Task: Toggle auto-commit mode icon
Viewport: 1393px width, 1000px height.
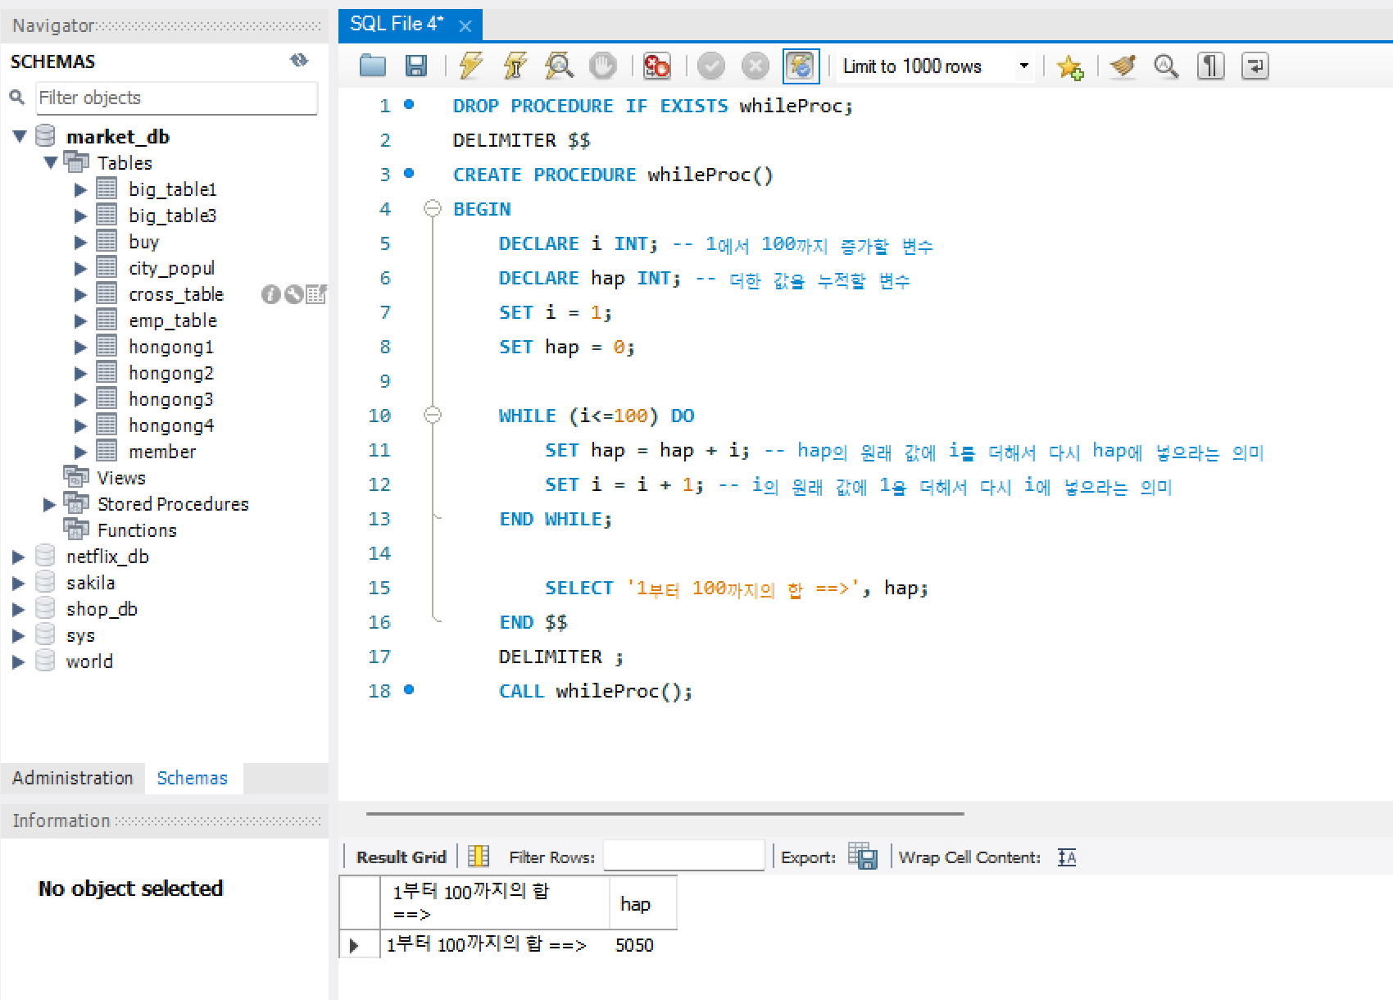Action: [801, 66]
